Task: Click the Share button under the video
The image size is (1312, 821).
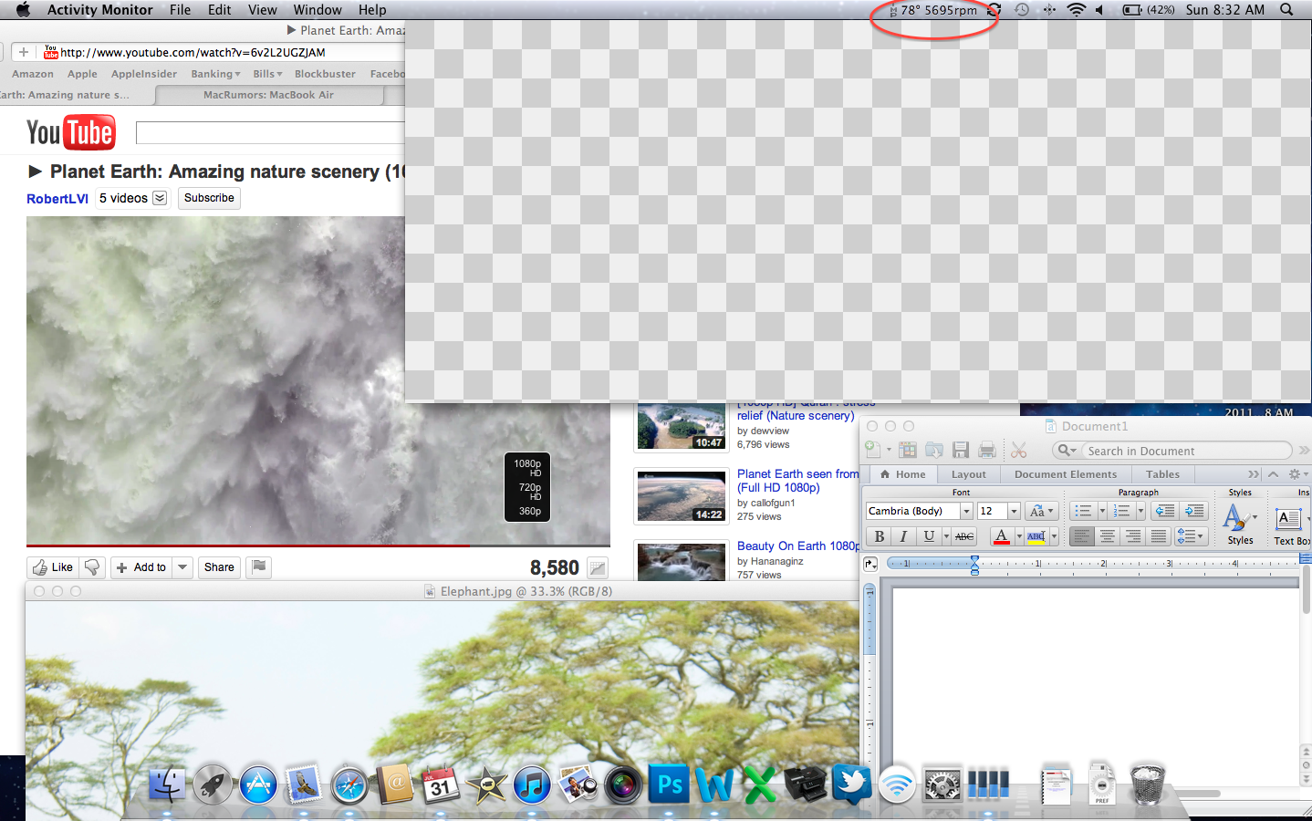Action: (x=219, y=567)
